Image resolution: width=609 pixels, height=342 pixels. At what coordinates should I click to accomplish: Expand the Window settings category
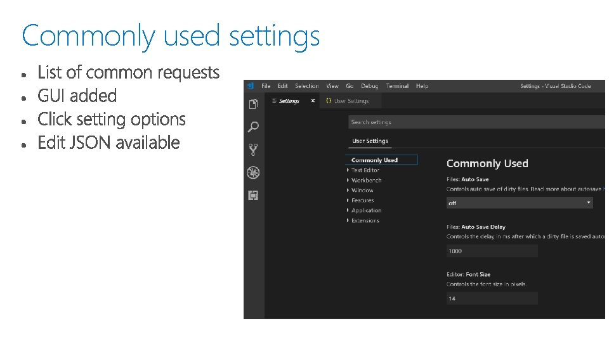pyautogui.click(x=362, y=190)
